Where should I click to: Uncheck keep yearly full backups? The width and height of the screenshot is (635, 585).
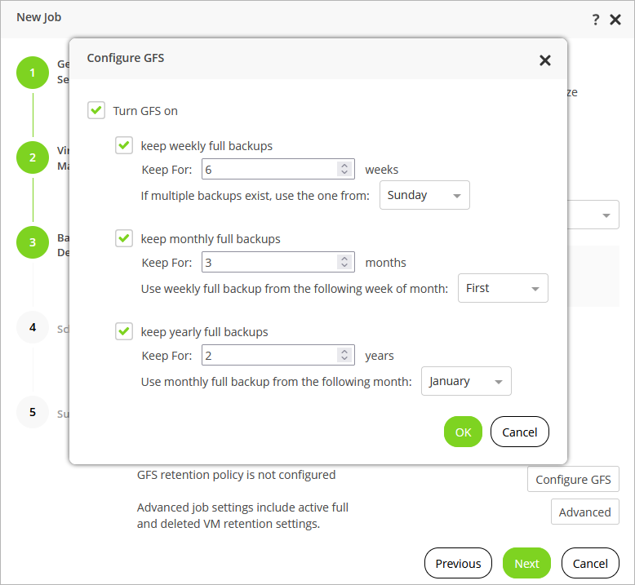[x=124, y=332]
